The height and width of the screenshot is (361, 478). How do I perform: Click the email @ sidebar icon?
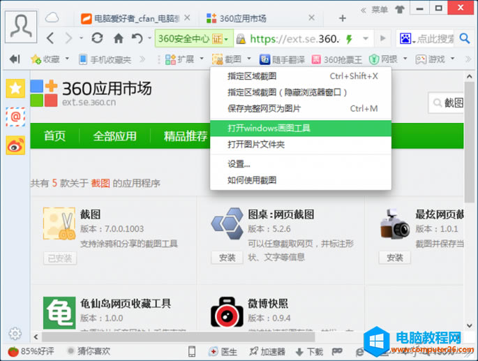(x=15, y=116)
